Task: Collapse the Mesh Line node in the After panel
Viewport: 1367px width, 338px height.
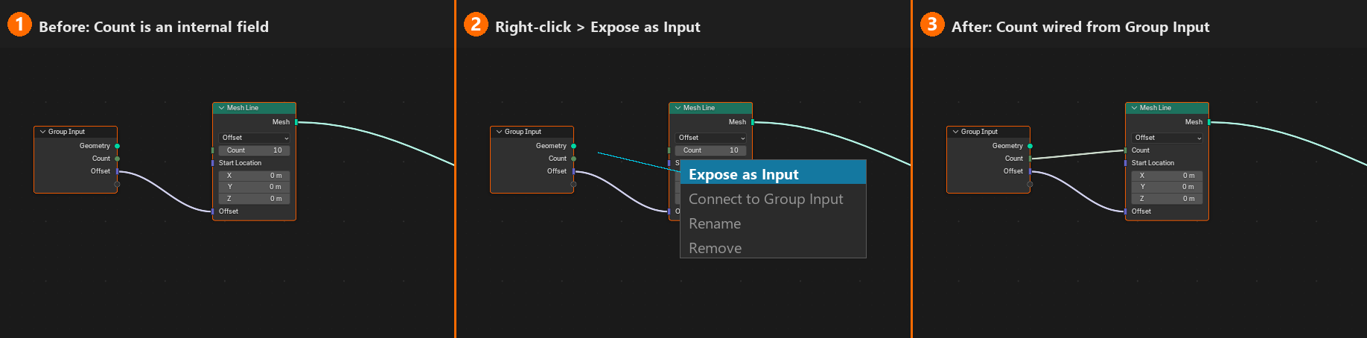Action: tap(1134, 108)
